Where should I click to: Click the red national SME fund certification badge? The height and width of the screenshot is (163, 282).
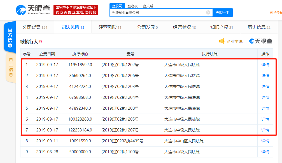click(76, 9)
